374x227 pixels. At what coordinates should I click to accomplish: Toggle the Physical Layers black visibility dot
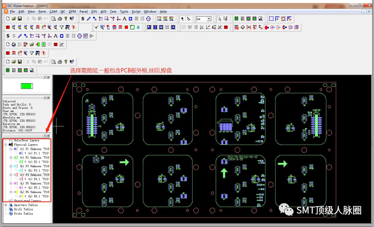click(x=10, y=145)
